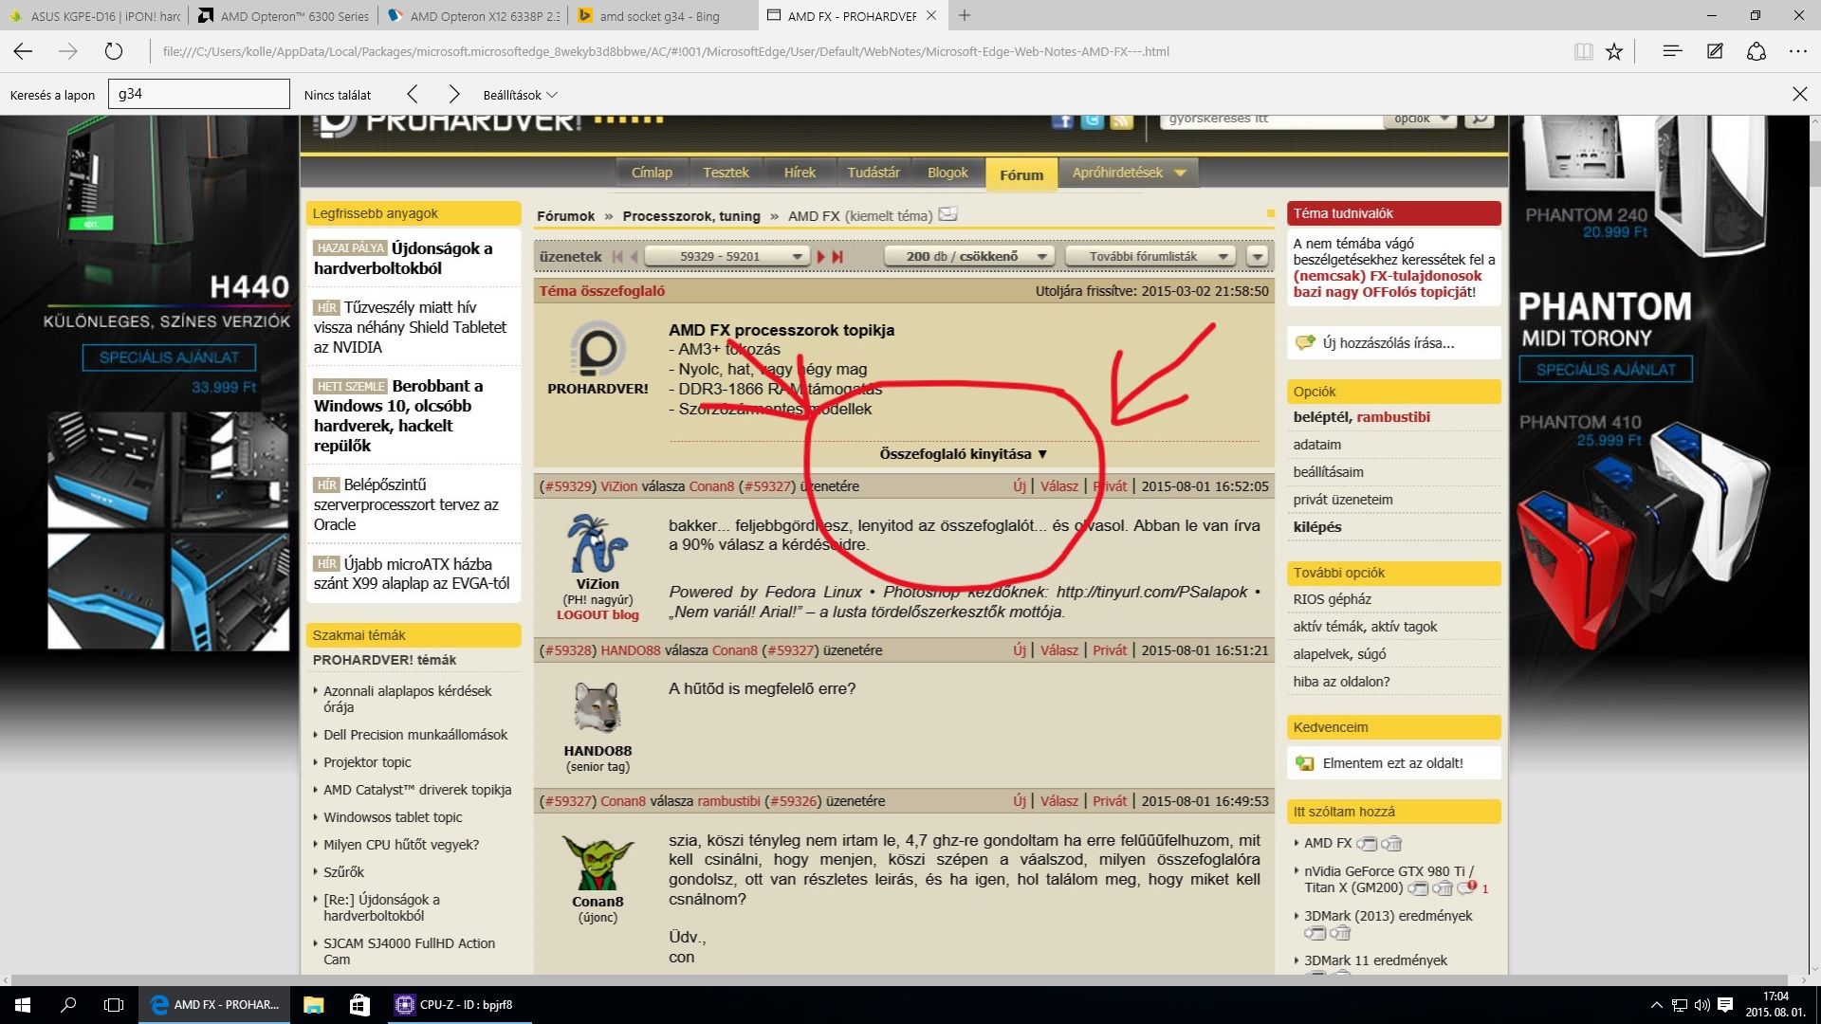Expand the Összefoglaló kinyitása summary
Image resolution: width=1821 pixels, height=1024 pixels.
[x=963, y=454]
